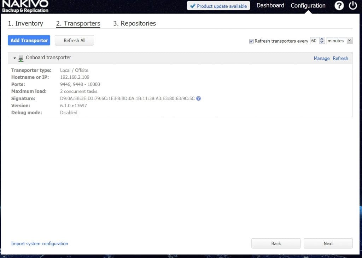This screenshot has width=362, height=258.
Task: Click the signature info help icon
Action: pyautogui.click(x=199, y=98)
